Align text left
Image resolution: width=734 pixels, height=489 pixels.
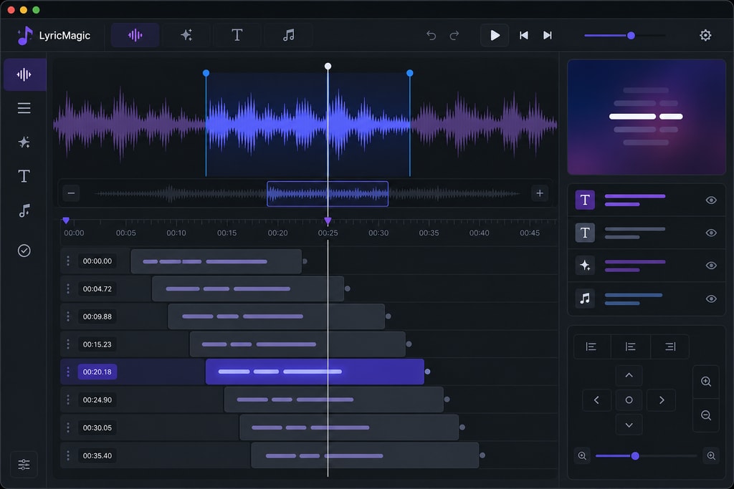(x=591, y=347)
